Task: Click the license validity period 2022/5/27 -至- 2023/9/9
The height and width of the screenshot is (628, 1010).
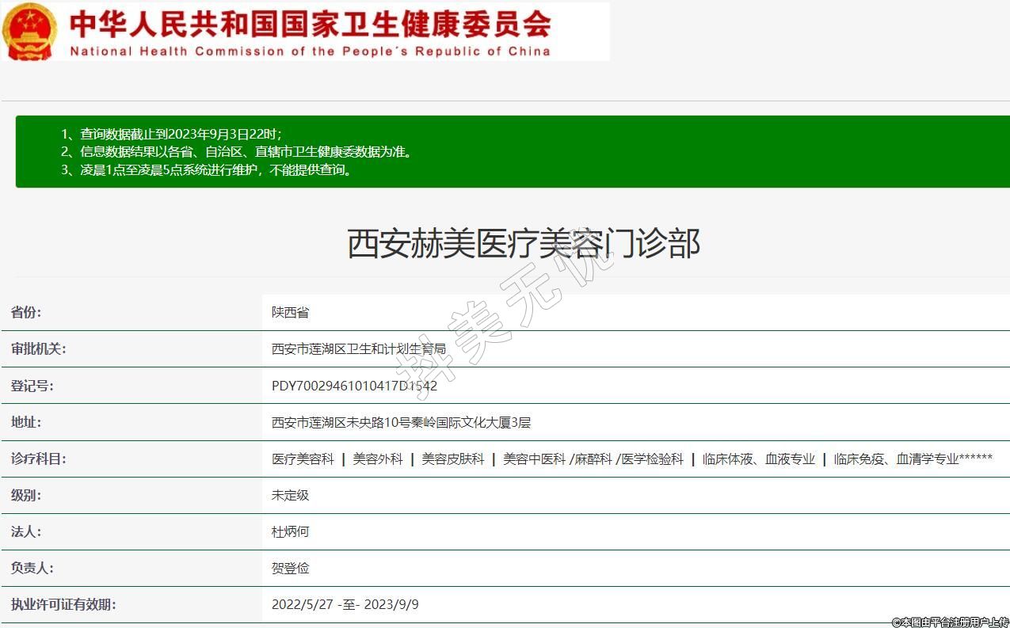Action: [345, 605]
